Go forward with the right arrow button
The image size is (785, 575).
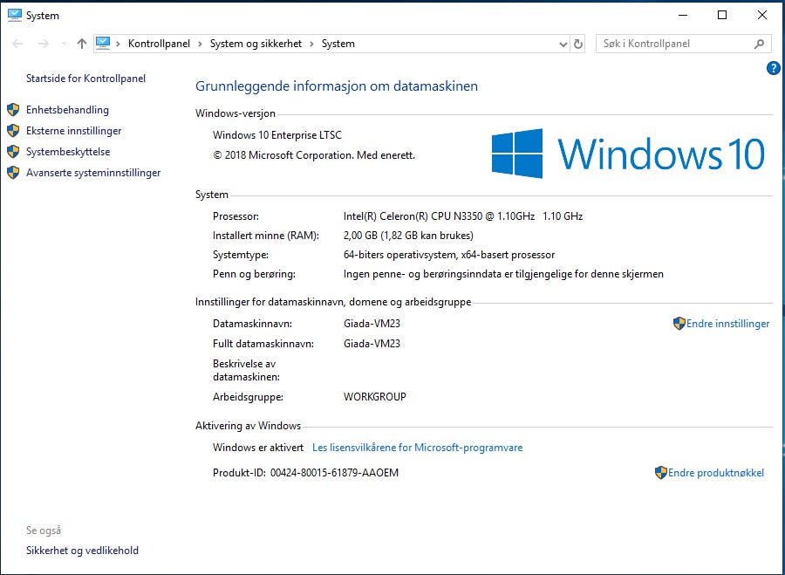pos(44,44)
